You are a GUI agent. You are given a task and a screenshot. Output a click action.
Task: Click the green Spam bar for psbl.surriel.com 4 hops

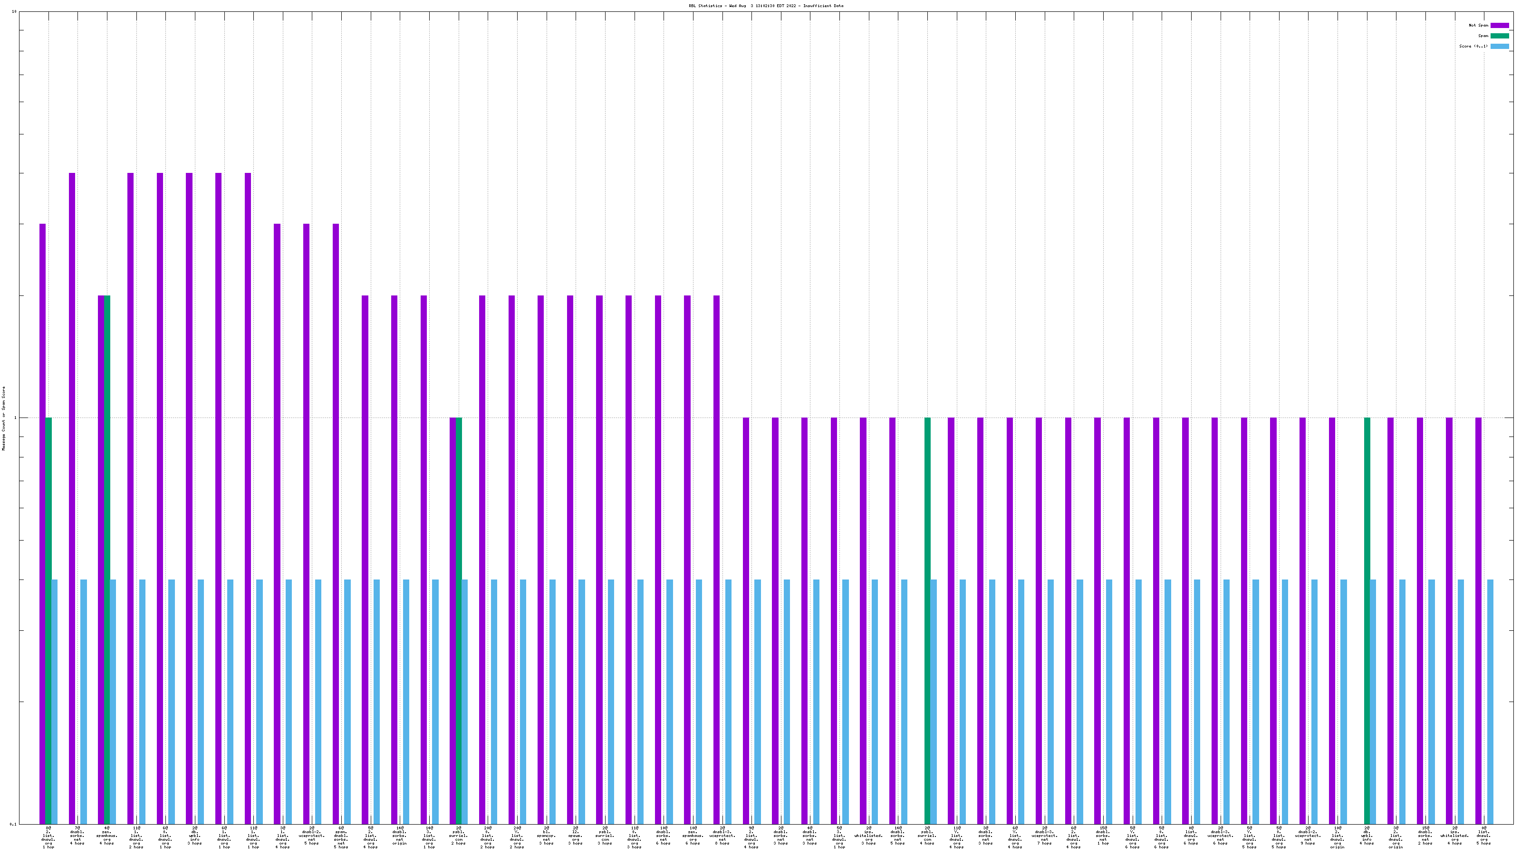coord(927,619)
